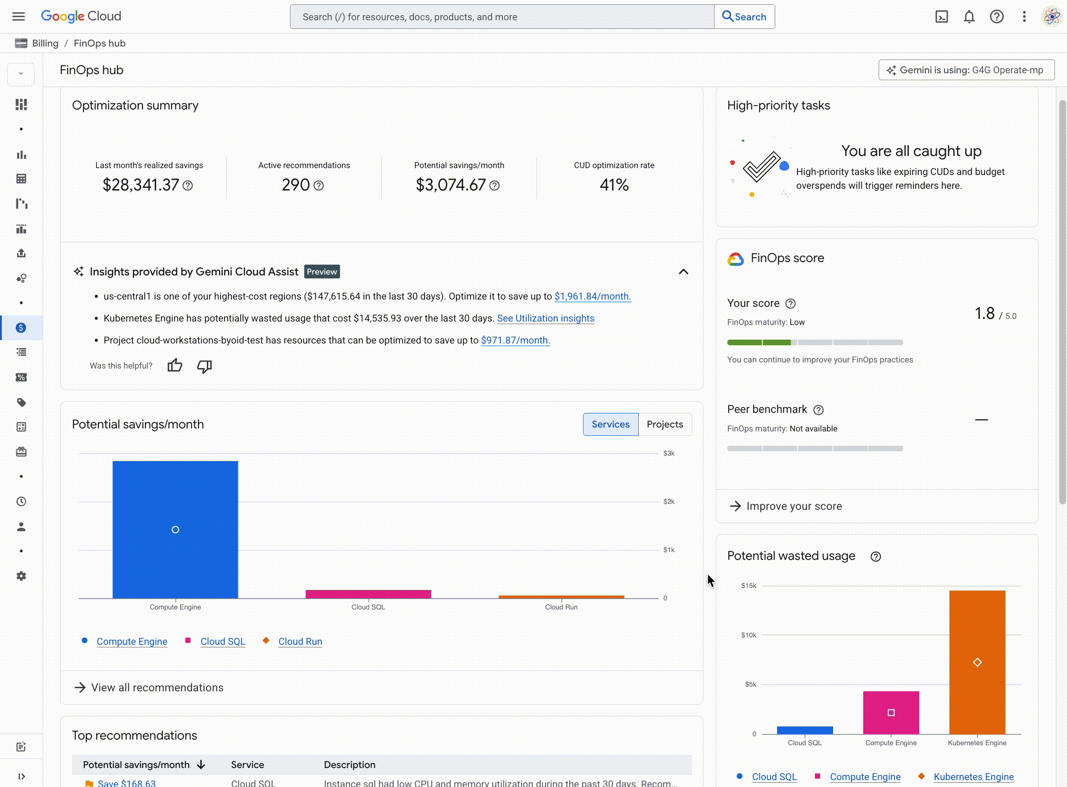Open the person account sidebar icon

tap(21, 526)
